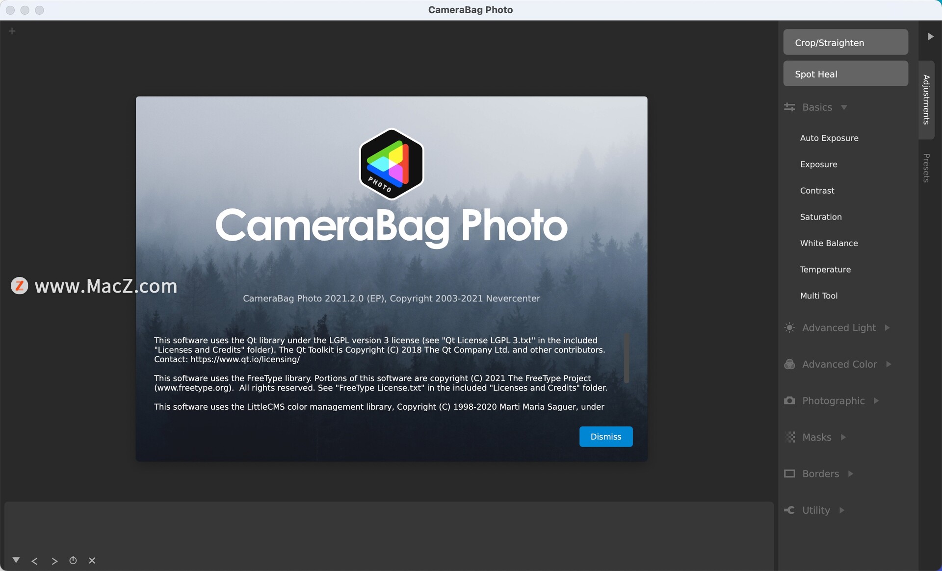Click the plus icon to add a photo
This screenshot has width=942, height=571.
pyautogui.click(x=12, y=31)
